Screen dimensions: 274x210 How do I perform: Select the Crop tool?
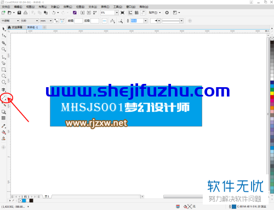pyautogui.click(x=4, y=43)
